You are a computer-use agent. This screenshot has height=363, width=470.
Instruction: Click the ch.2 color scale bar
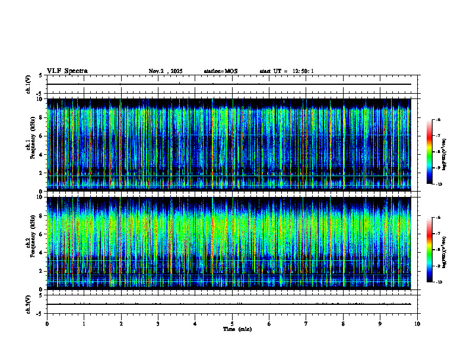430,250
